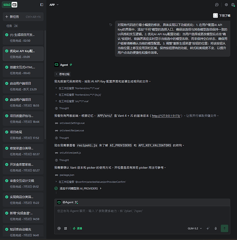
Task: Click the sparkle optimize-prompt icon
Action: (x=208, y=228)
